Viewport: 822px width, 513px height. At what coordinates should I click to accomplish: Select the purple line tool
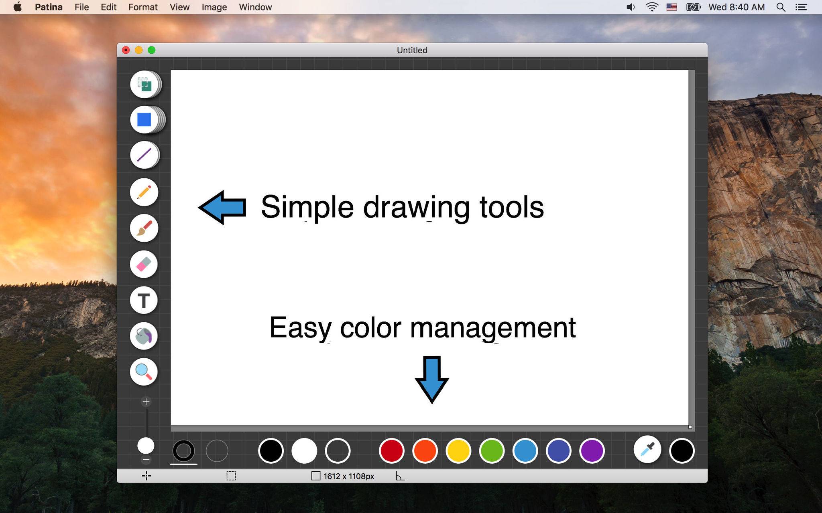144,155
